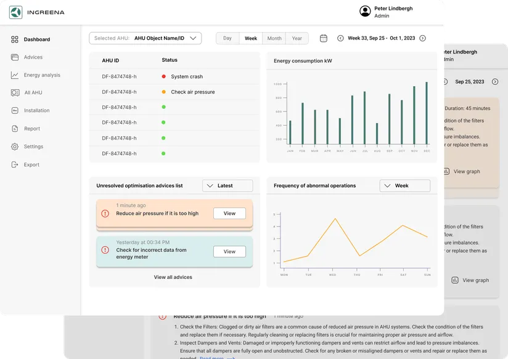Viewport: 508px width, 359px height.
Task: Click Sep 25, 2023 date in back window
Action: click(x=469, y=81)
